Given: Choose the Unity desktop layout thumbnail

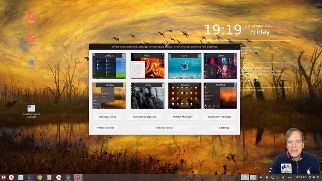Looking at the screenshot, I should click(147, 96).
